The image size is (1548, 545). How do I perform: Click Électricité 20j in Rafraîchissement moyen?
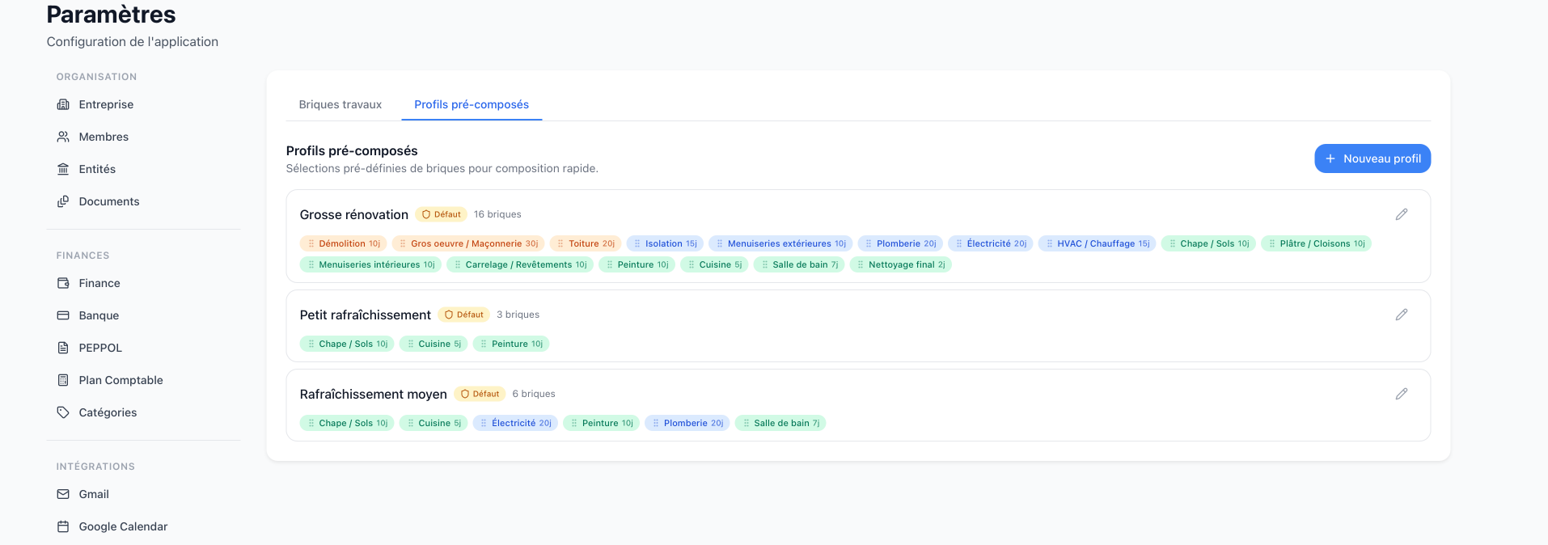(x=515, y=423)
